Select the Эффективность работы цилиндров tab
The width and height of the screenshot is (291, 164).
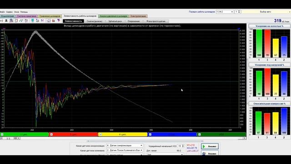(x=80, y=16)
